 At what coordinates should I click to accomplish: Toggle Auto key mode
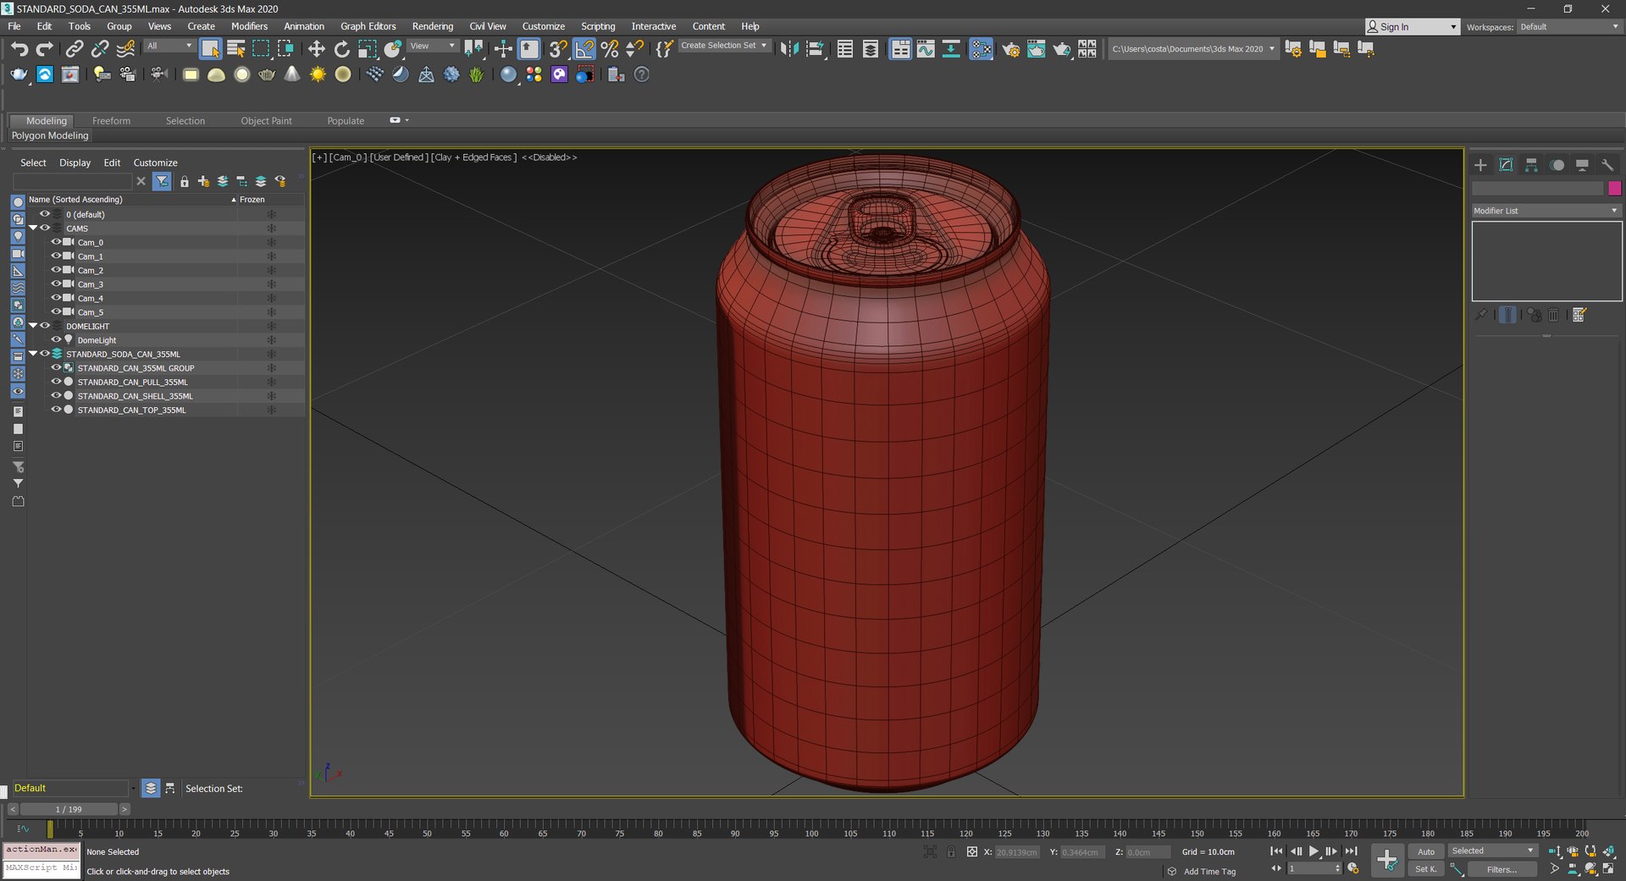(1426, 851)
